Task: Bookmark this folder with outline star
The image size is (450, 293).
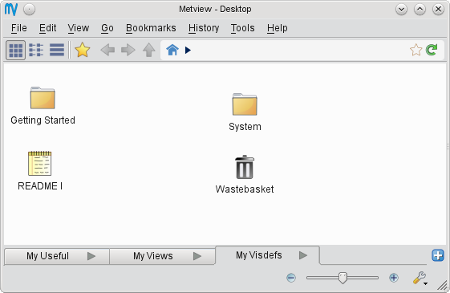Action: pos(416,50)
